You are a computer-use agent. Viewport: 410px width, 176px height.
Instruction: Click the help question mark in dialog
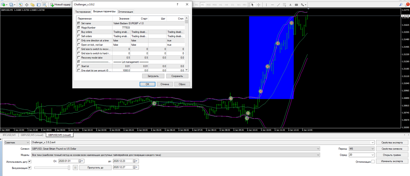tap(177, 5)
